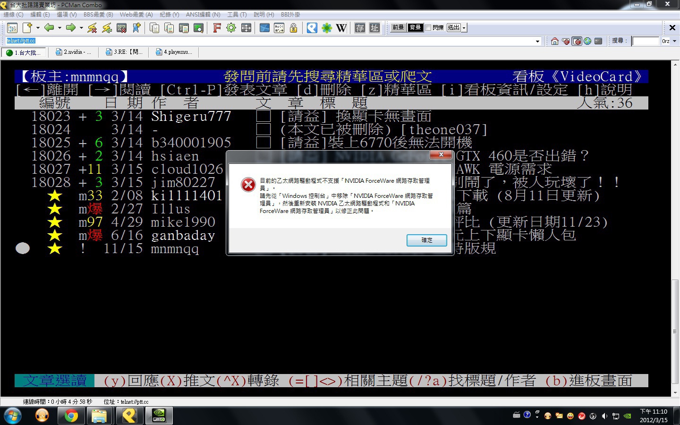This screenshot has height=425, width=680.
Task: Click the 搜尋 search input box
Action: pyautogui.click(x=646, y=41)
